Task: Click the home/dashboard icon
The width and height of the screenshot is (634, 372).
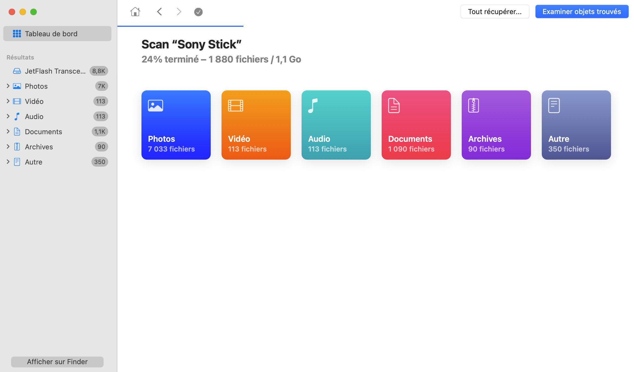Action: point(135,12)
